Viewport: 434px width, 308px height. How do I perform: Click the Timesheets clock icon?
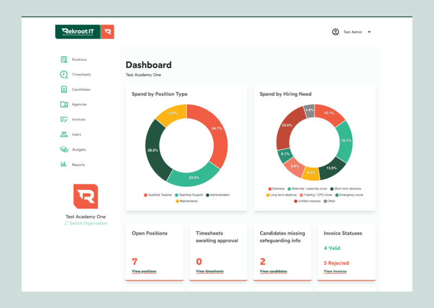[x=64, y=74]
